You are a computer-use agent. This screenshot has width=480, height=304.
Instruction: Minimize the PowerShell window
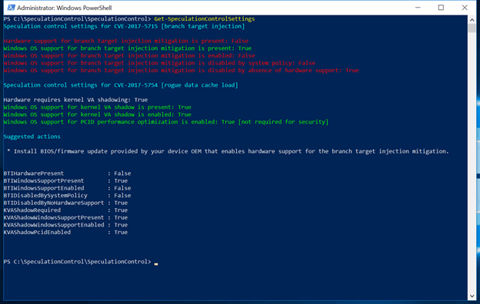coord(418,8)
